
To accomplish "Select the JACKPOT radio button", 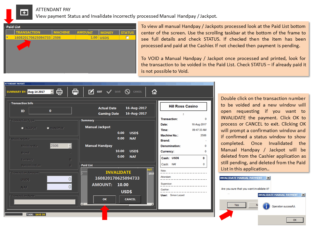I will 22,128.
